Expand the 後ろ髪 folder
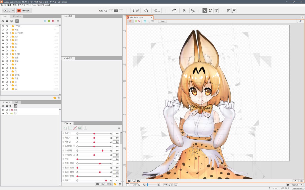The height and width of the screenshot is (190, 305). (x=11, y=54)
